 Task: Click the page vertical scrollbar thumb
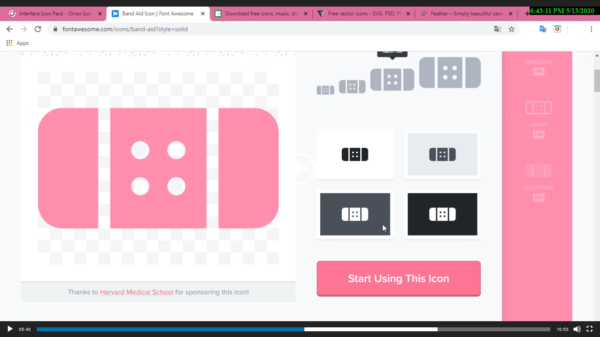(x=597, y=80)
